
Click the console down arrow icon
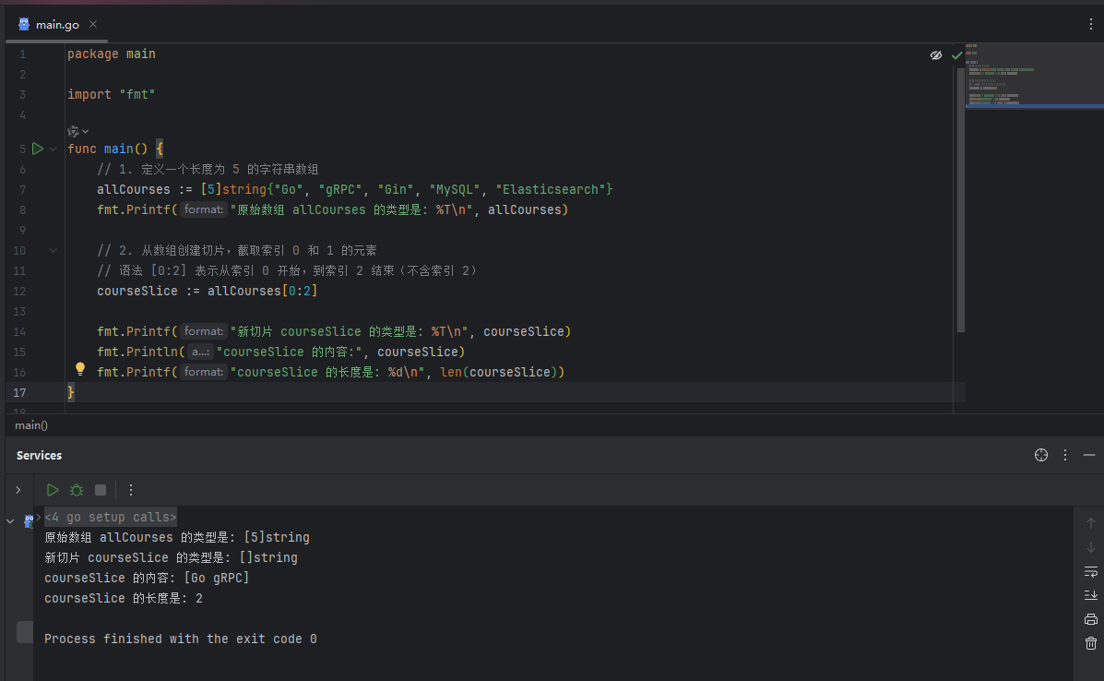[1090, 547]
